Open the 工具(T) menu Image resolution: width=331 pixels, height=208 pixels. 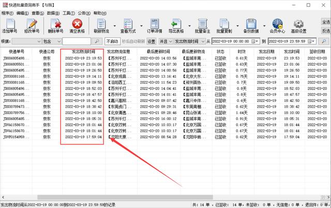click(x=69, y=13)
